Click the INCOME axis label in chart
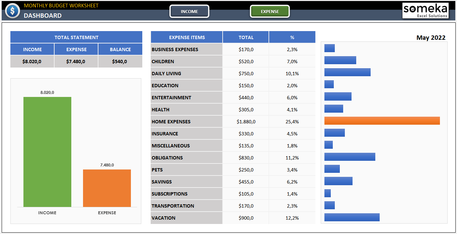The image size is (457, 234). pyautogui.click(x=47, y=213)
